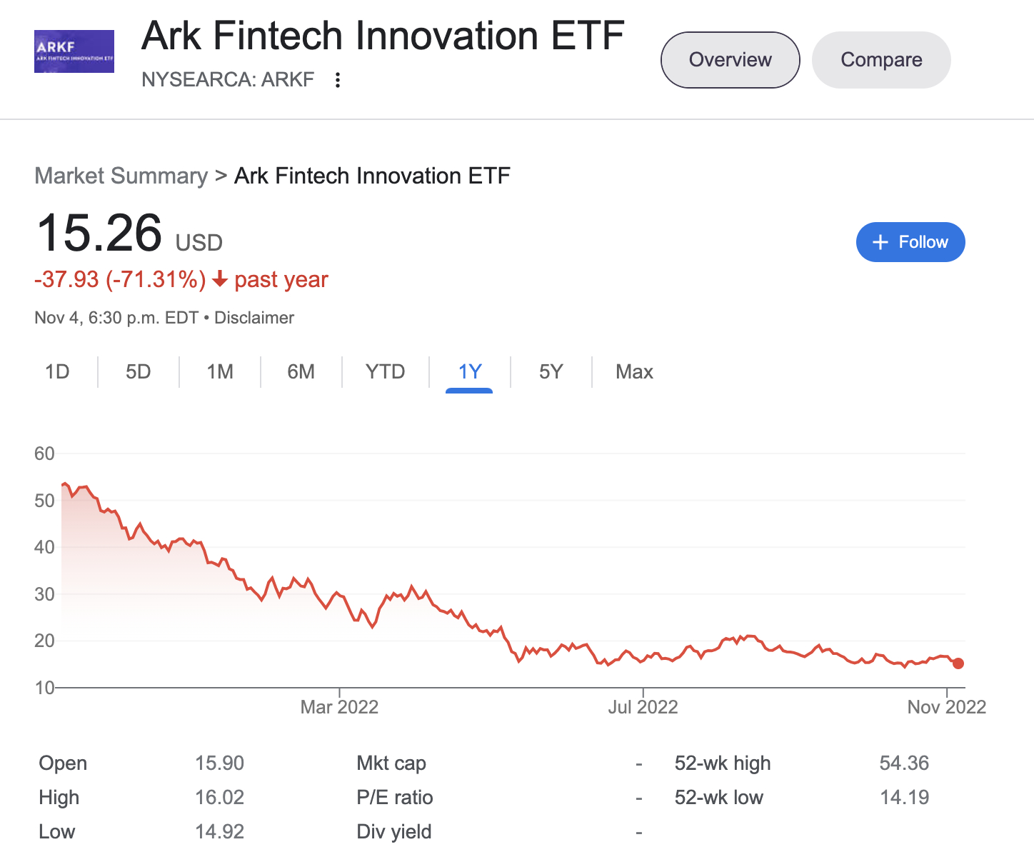Select the 1Y range tab
Viewport: 1034px width, 857px height.
(x=470, y=372)
